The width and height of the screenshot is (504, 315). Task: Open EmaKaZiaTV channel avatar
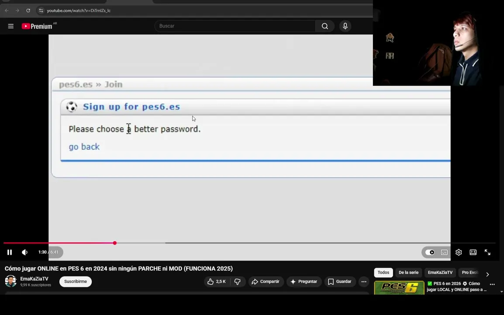click(10, 281)
